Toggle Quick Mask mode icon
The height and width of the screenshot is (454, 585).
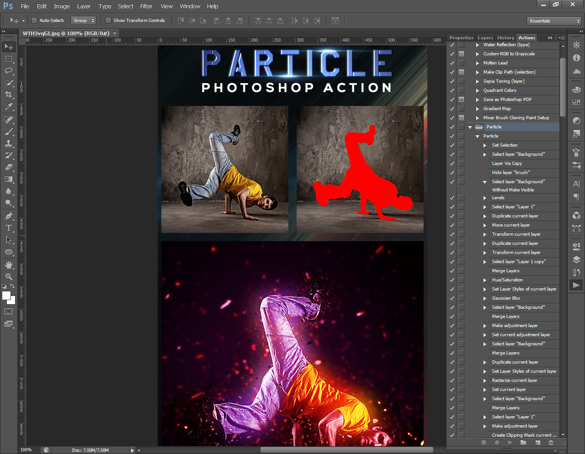click(x=8, y=311)
